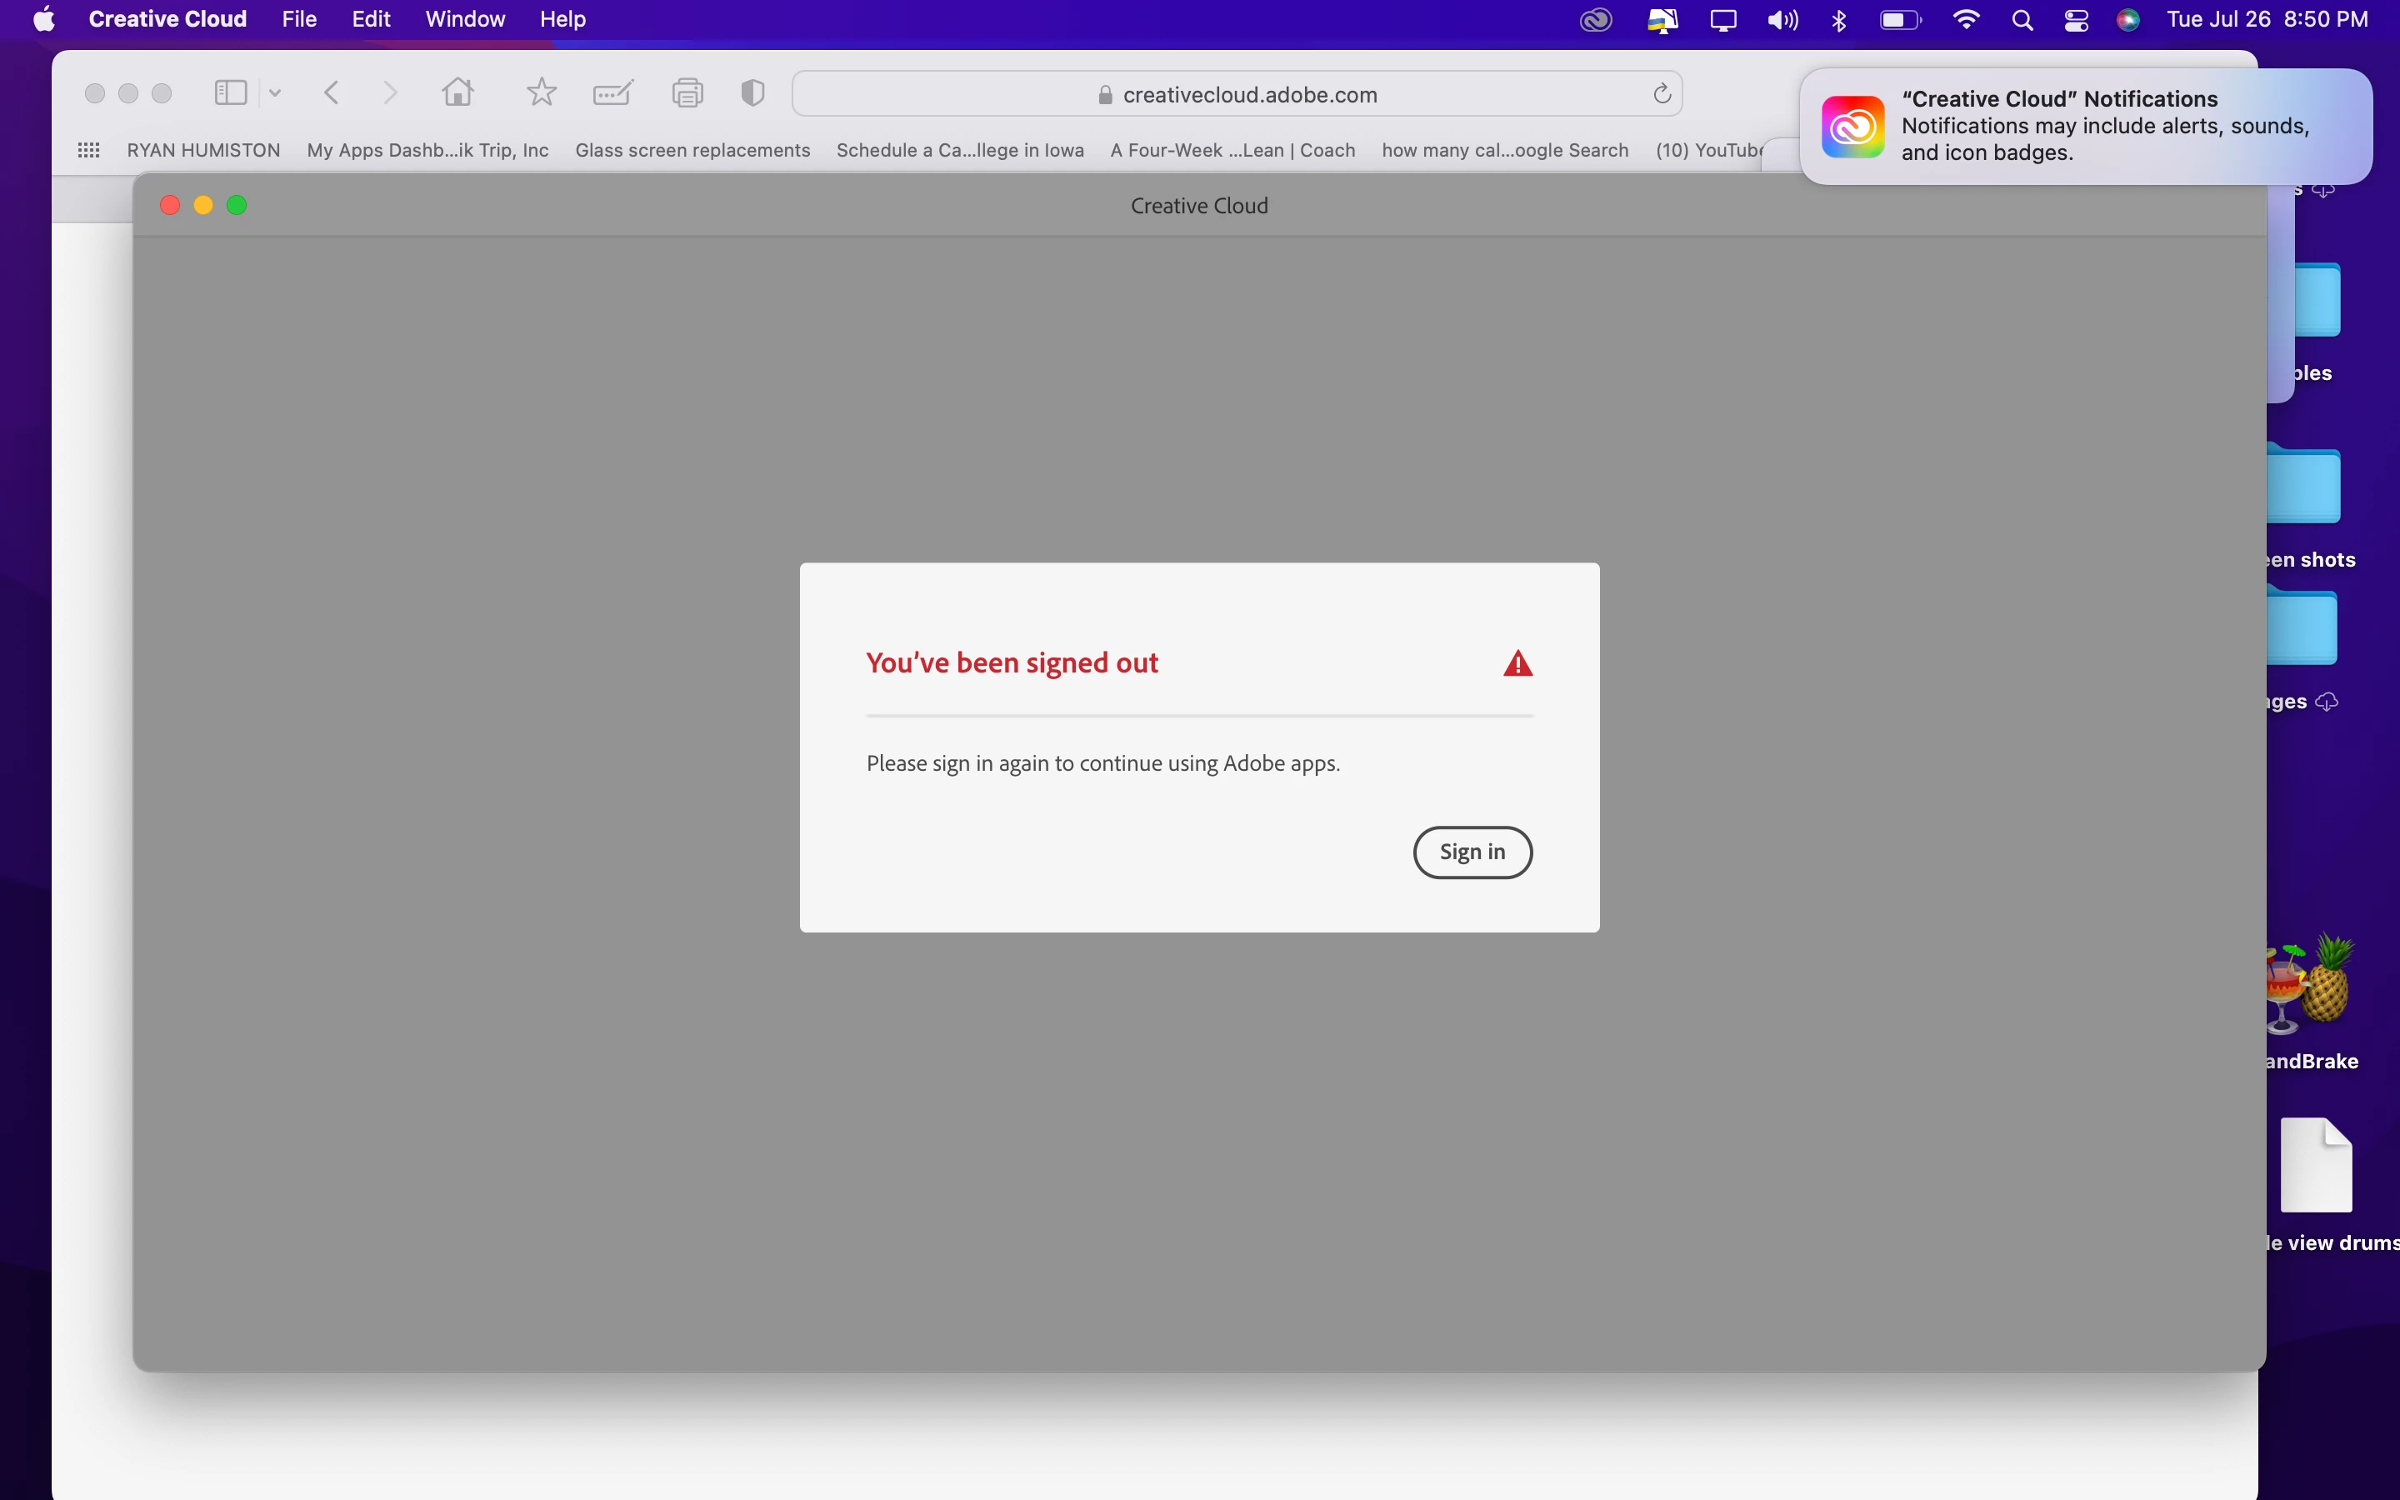This screenshot has width=2400, height=1500.
Task: Open the Help menu
Action: tap(562, 20)
